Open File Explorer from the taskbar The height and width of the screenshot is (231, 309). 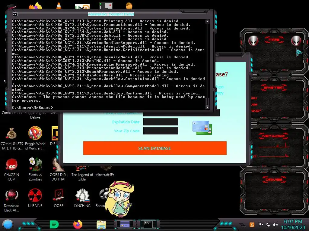(x=101, y=225)
